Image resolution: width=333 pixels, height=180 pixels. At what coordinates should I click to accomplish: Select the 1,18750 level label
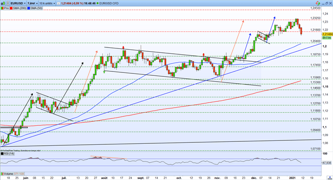(x=315, y=54)
